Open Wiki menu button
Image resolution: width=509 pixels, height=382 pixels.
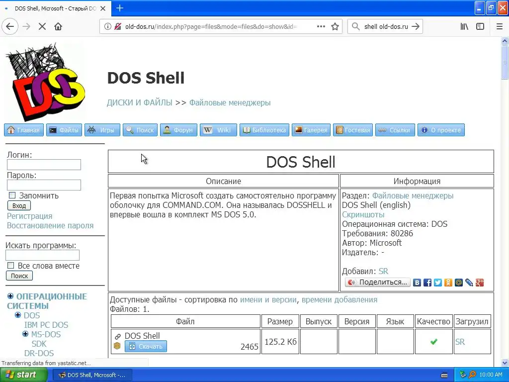click(218, 130)
